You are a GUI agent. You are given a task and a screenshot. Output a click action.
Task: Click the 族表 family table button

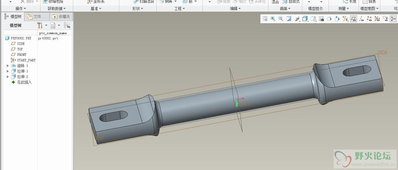pyautogui.click(x=369, y=2)
